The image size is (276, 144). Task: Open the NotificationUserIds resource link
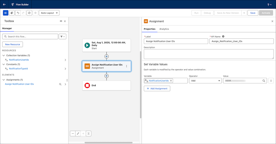19,60
